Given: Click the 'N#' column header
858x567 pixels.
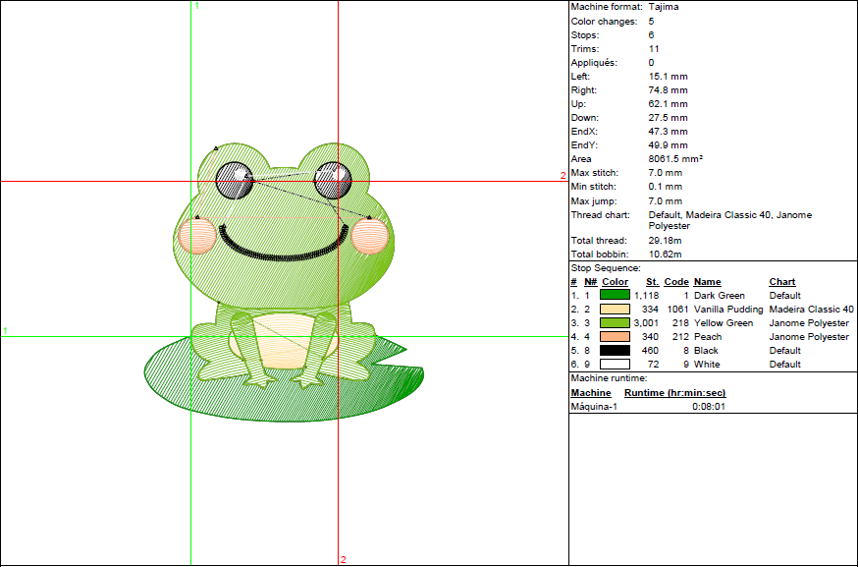Looking at the screenshot, I should click(590, 282).
